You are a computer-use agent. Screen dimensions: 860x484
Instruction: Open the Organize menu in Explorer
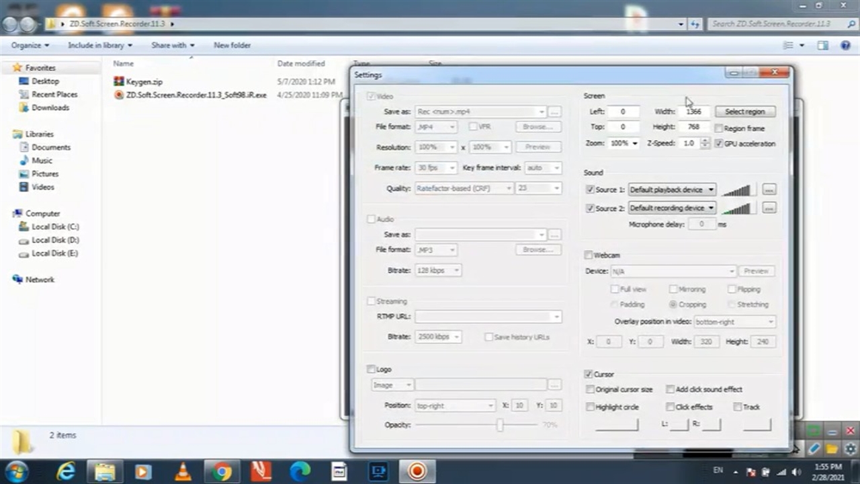[30, 45]
